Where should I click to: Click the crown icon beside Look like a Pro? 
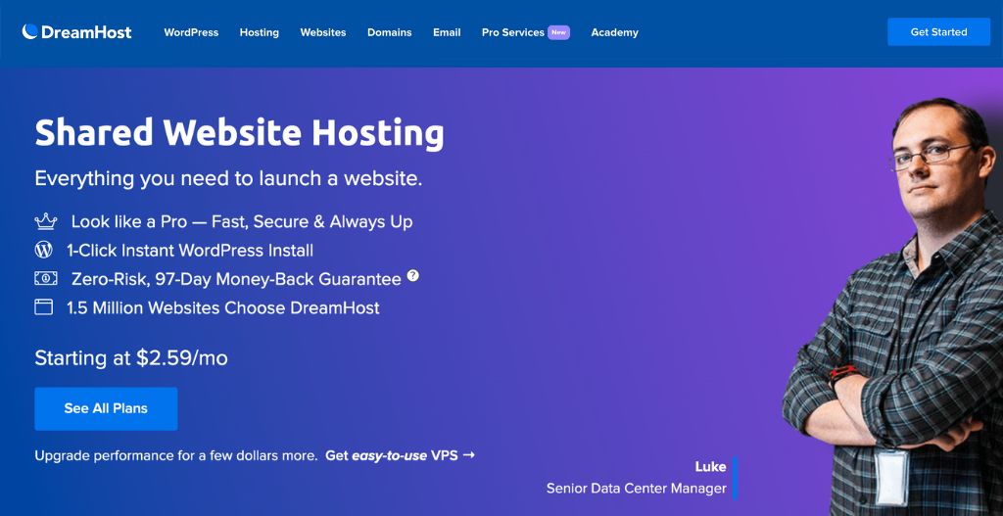pos(45,222)
